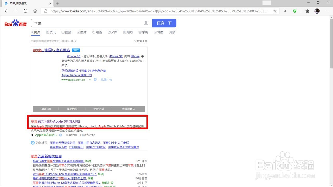This screenshot has width=333, height=187.
Task: Open recommendation 苹果中国官方网站
Action: pyautogui.click(x=89, y=143)
